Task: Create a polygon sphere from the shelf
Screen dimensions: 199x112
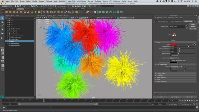Action: point(7,12)
